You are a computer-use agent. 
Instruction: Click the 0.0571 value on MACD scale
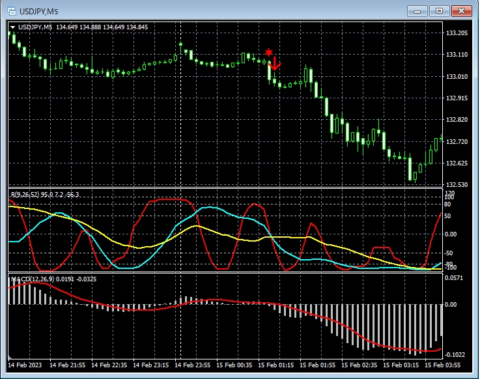tap(453, 278)
